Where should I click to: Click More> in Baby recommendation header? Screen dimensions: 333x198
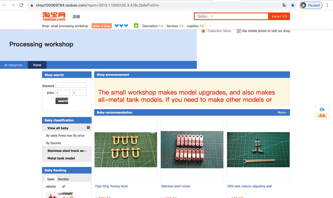282,113
